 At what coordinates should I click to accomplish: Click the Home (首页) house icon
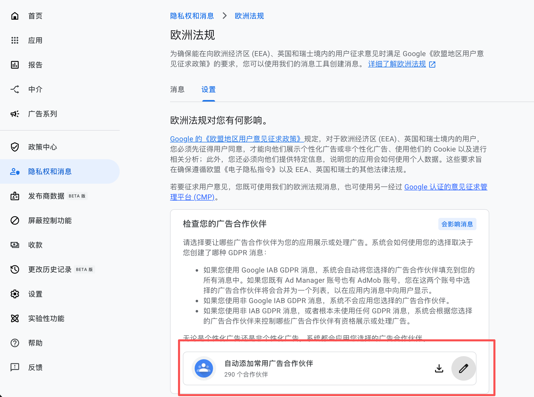[15, 16]
